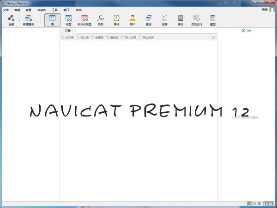The width and height of the screenshot is (277, 208).
Task: Click the user avatar icon next to 登录
Action: click(x=272, y=10)
